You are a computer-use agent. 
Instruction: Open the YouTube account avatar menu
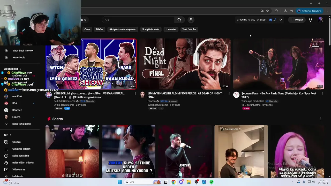tap(321, 20)
